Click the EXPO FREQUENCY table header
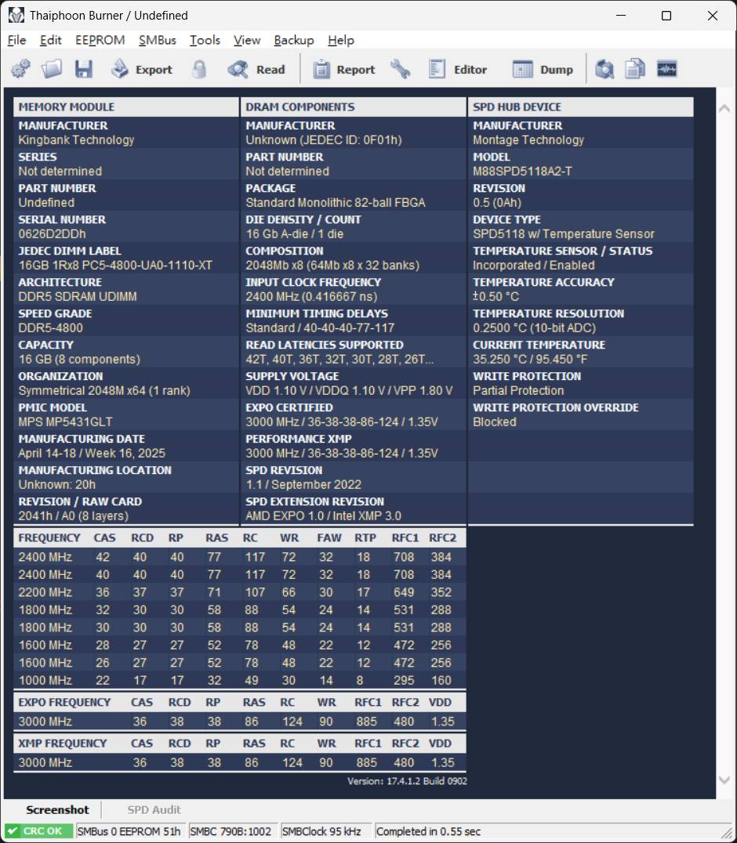Image resolution: width=737 pixels, height=843 pixels. pyautogui.click(x=239, y=702)
